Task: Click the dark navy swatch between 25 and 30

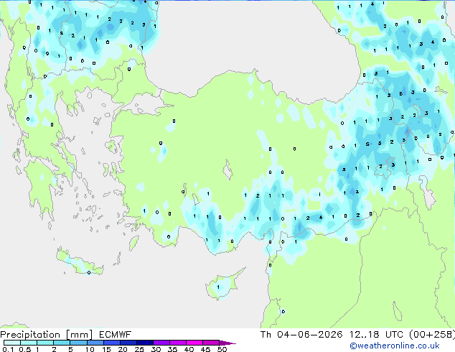Action: click(x=144, y=343)
